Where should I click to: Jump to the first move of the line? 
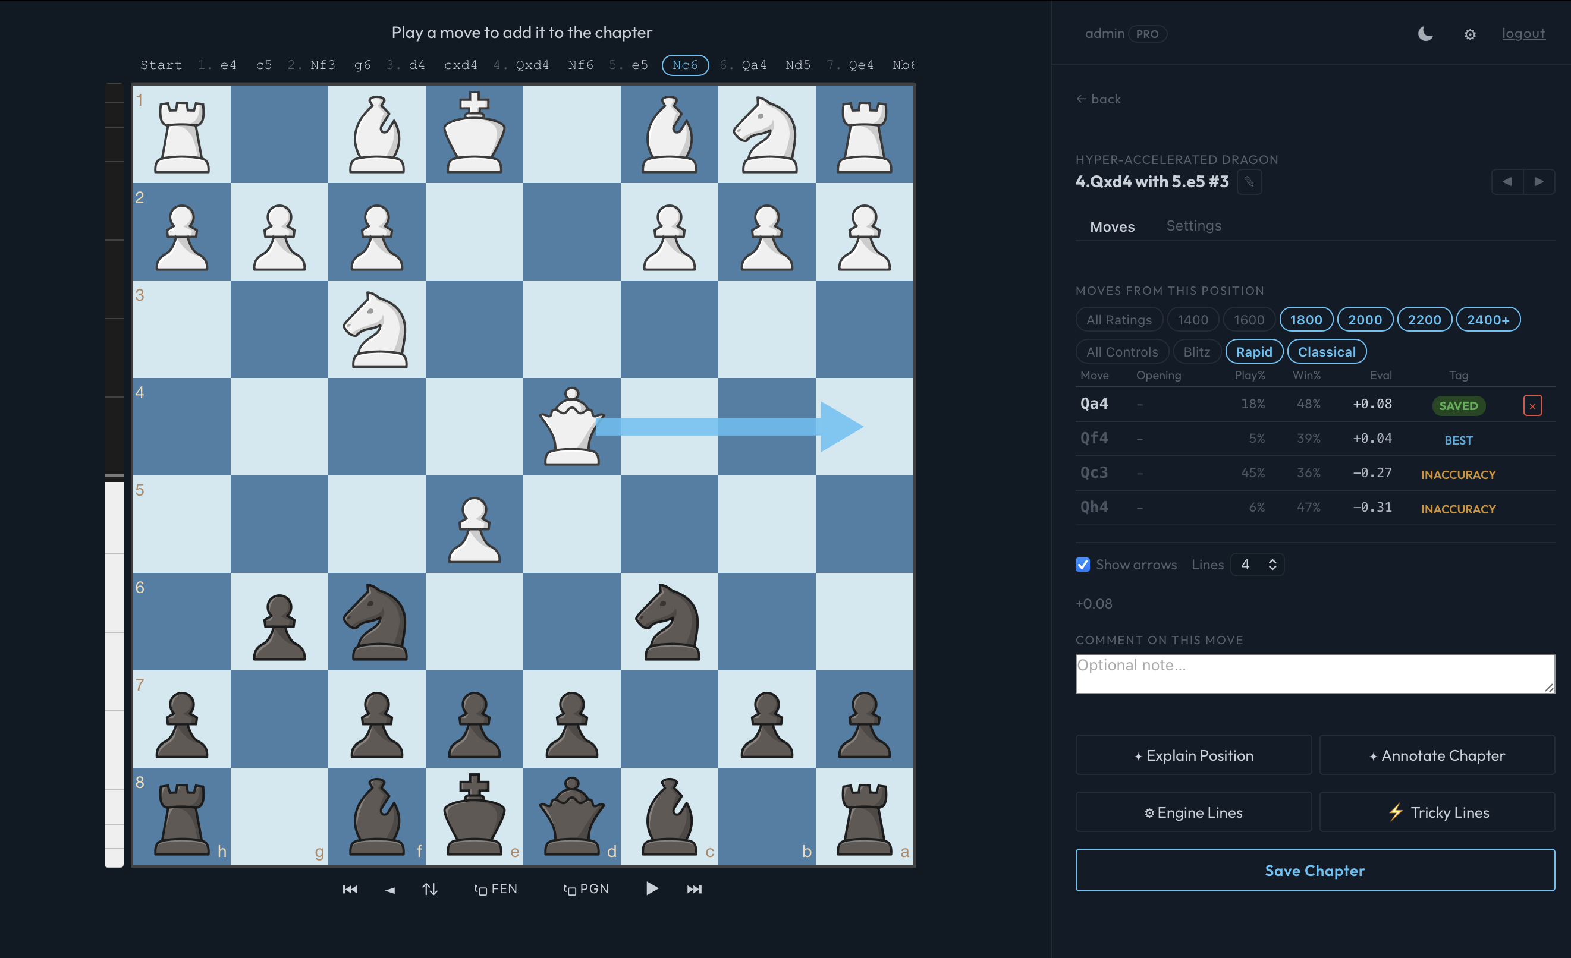click(x=350, y=889)
